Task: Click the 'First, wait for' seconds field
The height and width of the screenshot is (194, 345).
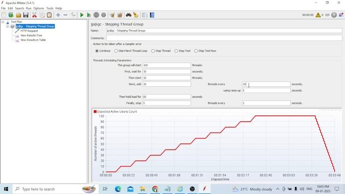Action: (x=167, y=72)
